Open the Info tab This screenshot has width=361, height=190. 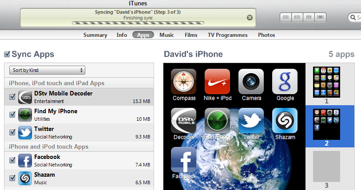coord(122,35)
